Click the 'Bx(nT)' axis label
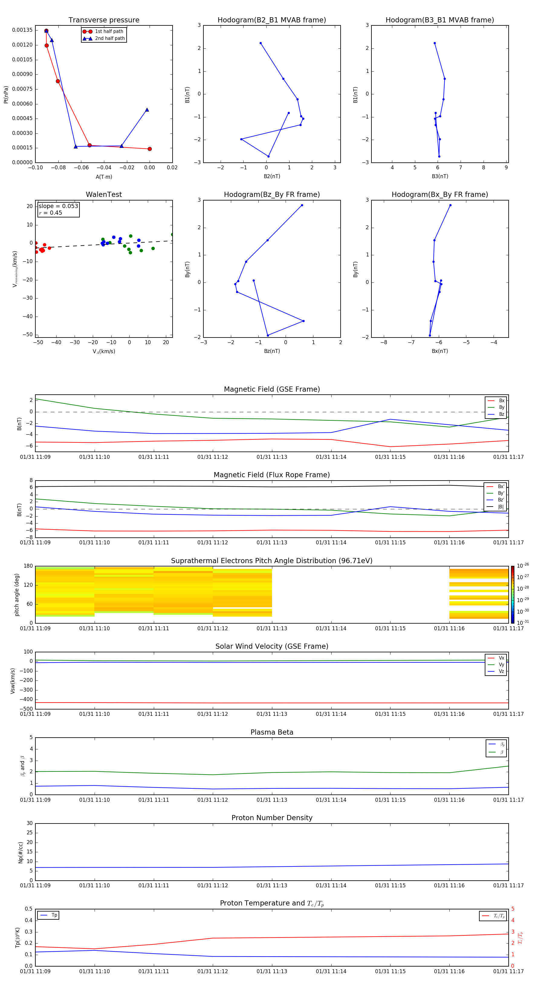Screen dimensions: 544x998 pos(440,351)
